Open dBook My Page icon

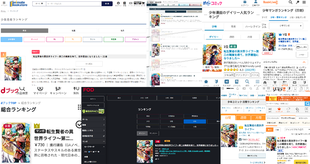point(40,91)
